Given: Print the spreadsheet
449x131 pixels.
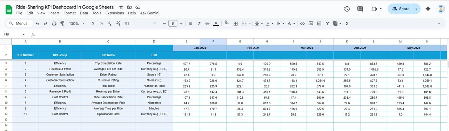Looking at the screenshot, I should click(x=54, y=24).
